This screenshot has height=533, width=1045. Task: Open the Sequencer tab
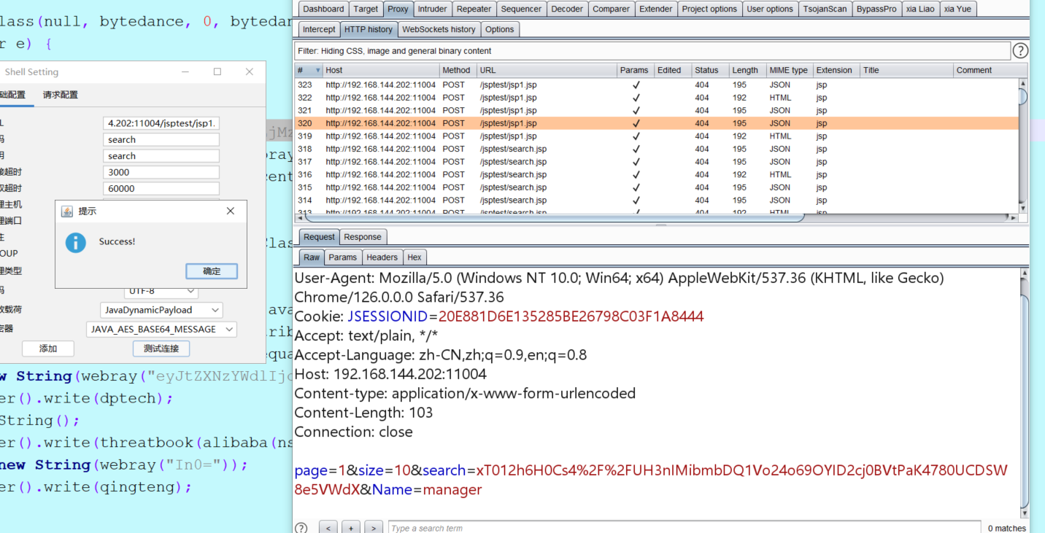521,9
